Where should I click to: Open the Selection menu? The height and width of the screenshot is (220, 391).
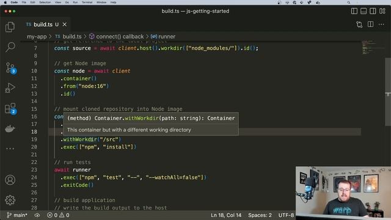coord(45,2)
